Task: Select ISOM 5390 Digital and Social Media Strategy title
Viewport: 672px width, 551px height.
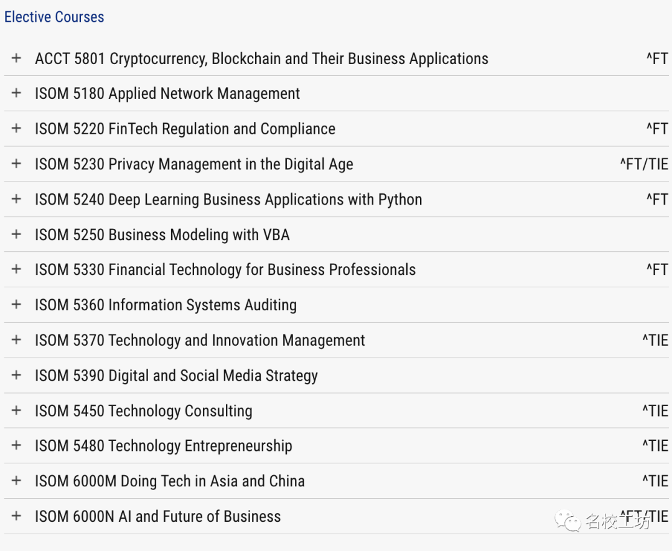Action: tap(177, 376)
